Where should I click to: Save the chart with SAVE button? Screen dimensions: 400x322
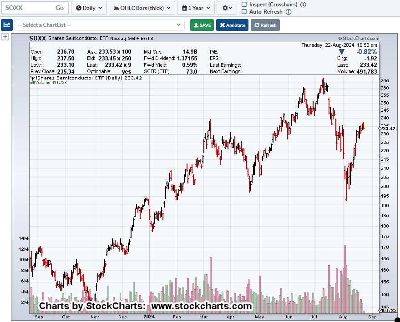pos(202,25)
